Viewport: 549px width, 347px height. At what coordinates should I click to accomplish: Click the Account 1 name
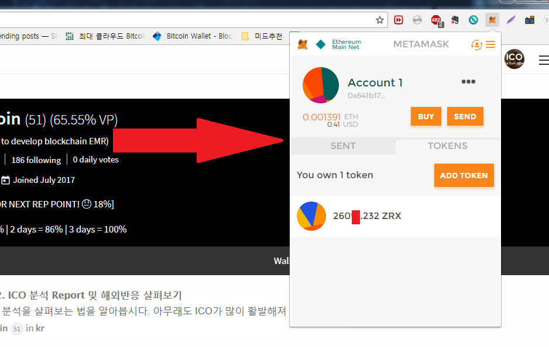click(x=375, y=83)
